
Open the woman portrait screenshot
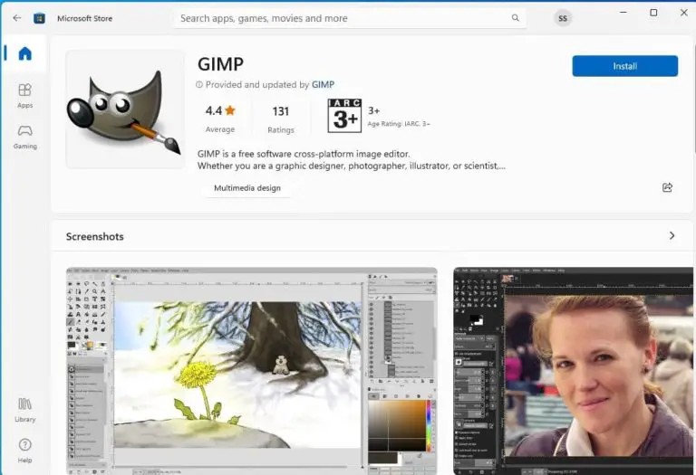pyautogui.click(x=572, y=371)
